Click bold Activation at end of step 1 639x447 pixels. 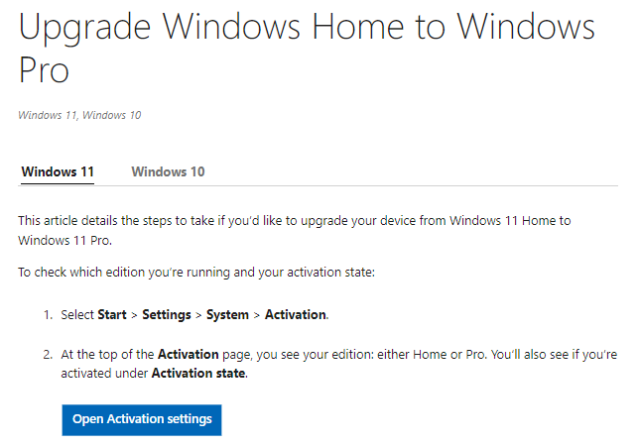pyautogui.click(x=295, y=315)
